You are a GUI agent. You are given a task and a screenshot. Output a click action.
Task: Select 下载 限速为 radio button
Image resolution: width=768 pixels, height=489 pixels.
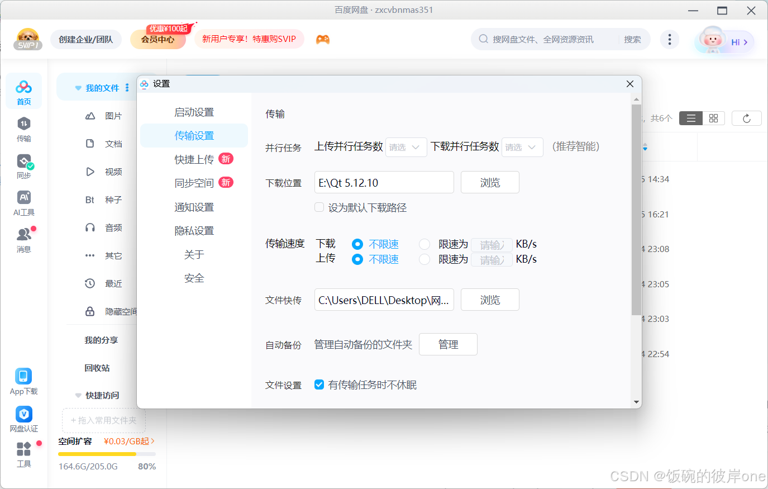point(424,244)
